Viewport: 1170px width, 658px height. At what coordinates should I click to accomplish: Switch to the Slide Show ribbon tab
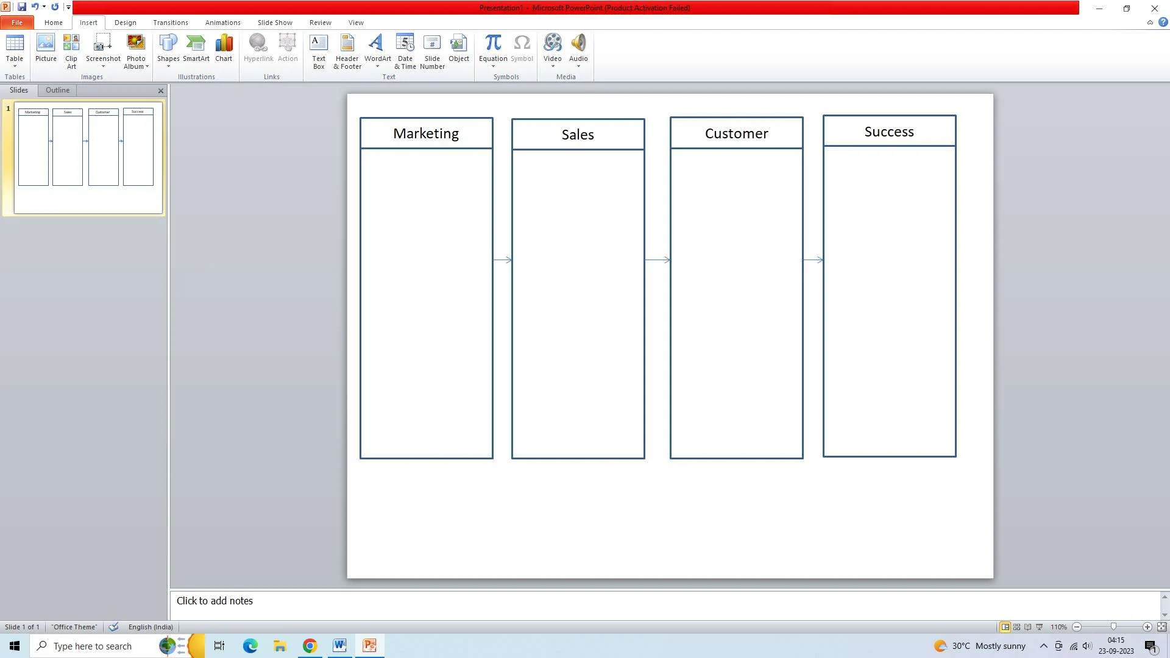coord(274,23)
